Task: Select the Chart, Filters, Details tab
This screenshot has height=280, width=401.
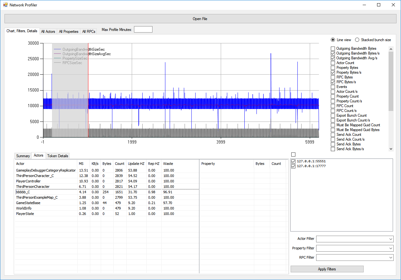Action: click(x=22, y=31)
